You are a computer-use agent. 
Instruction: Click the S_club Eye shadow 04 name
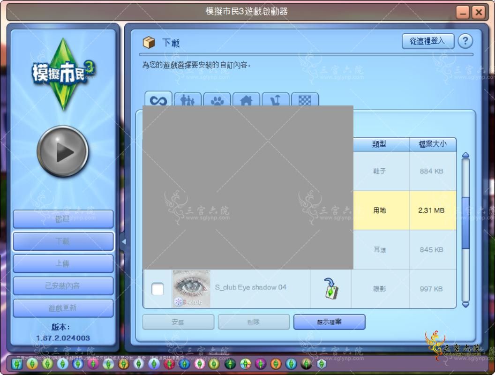pyautogui.click(x=251, y=287)
